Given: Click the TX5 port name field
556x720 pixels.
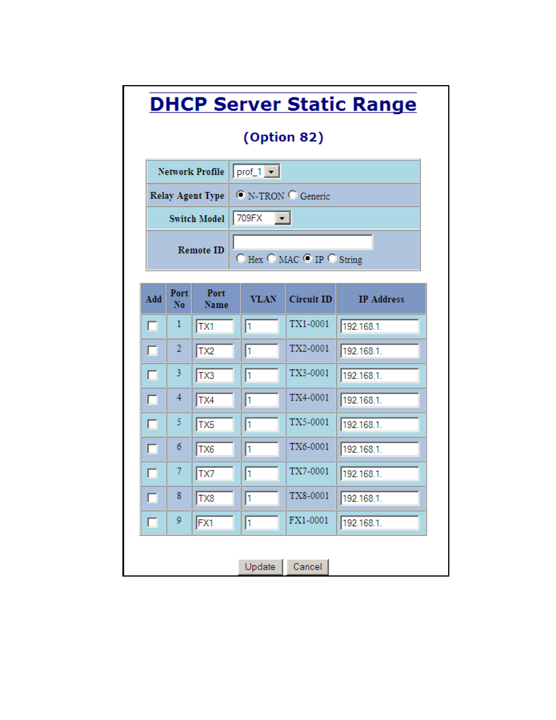Looking at the screenshot, I should tap(214, 424).
